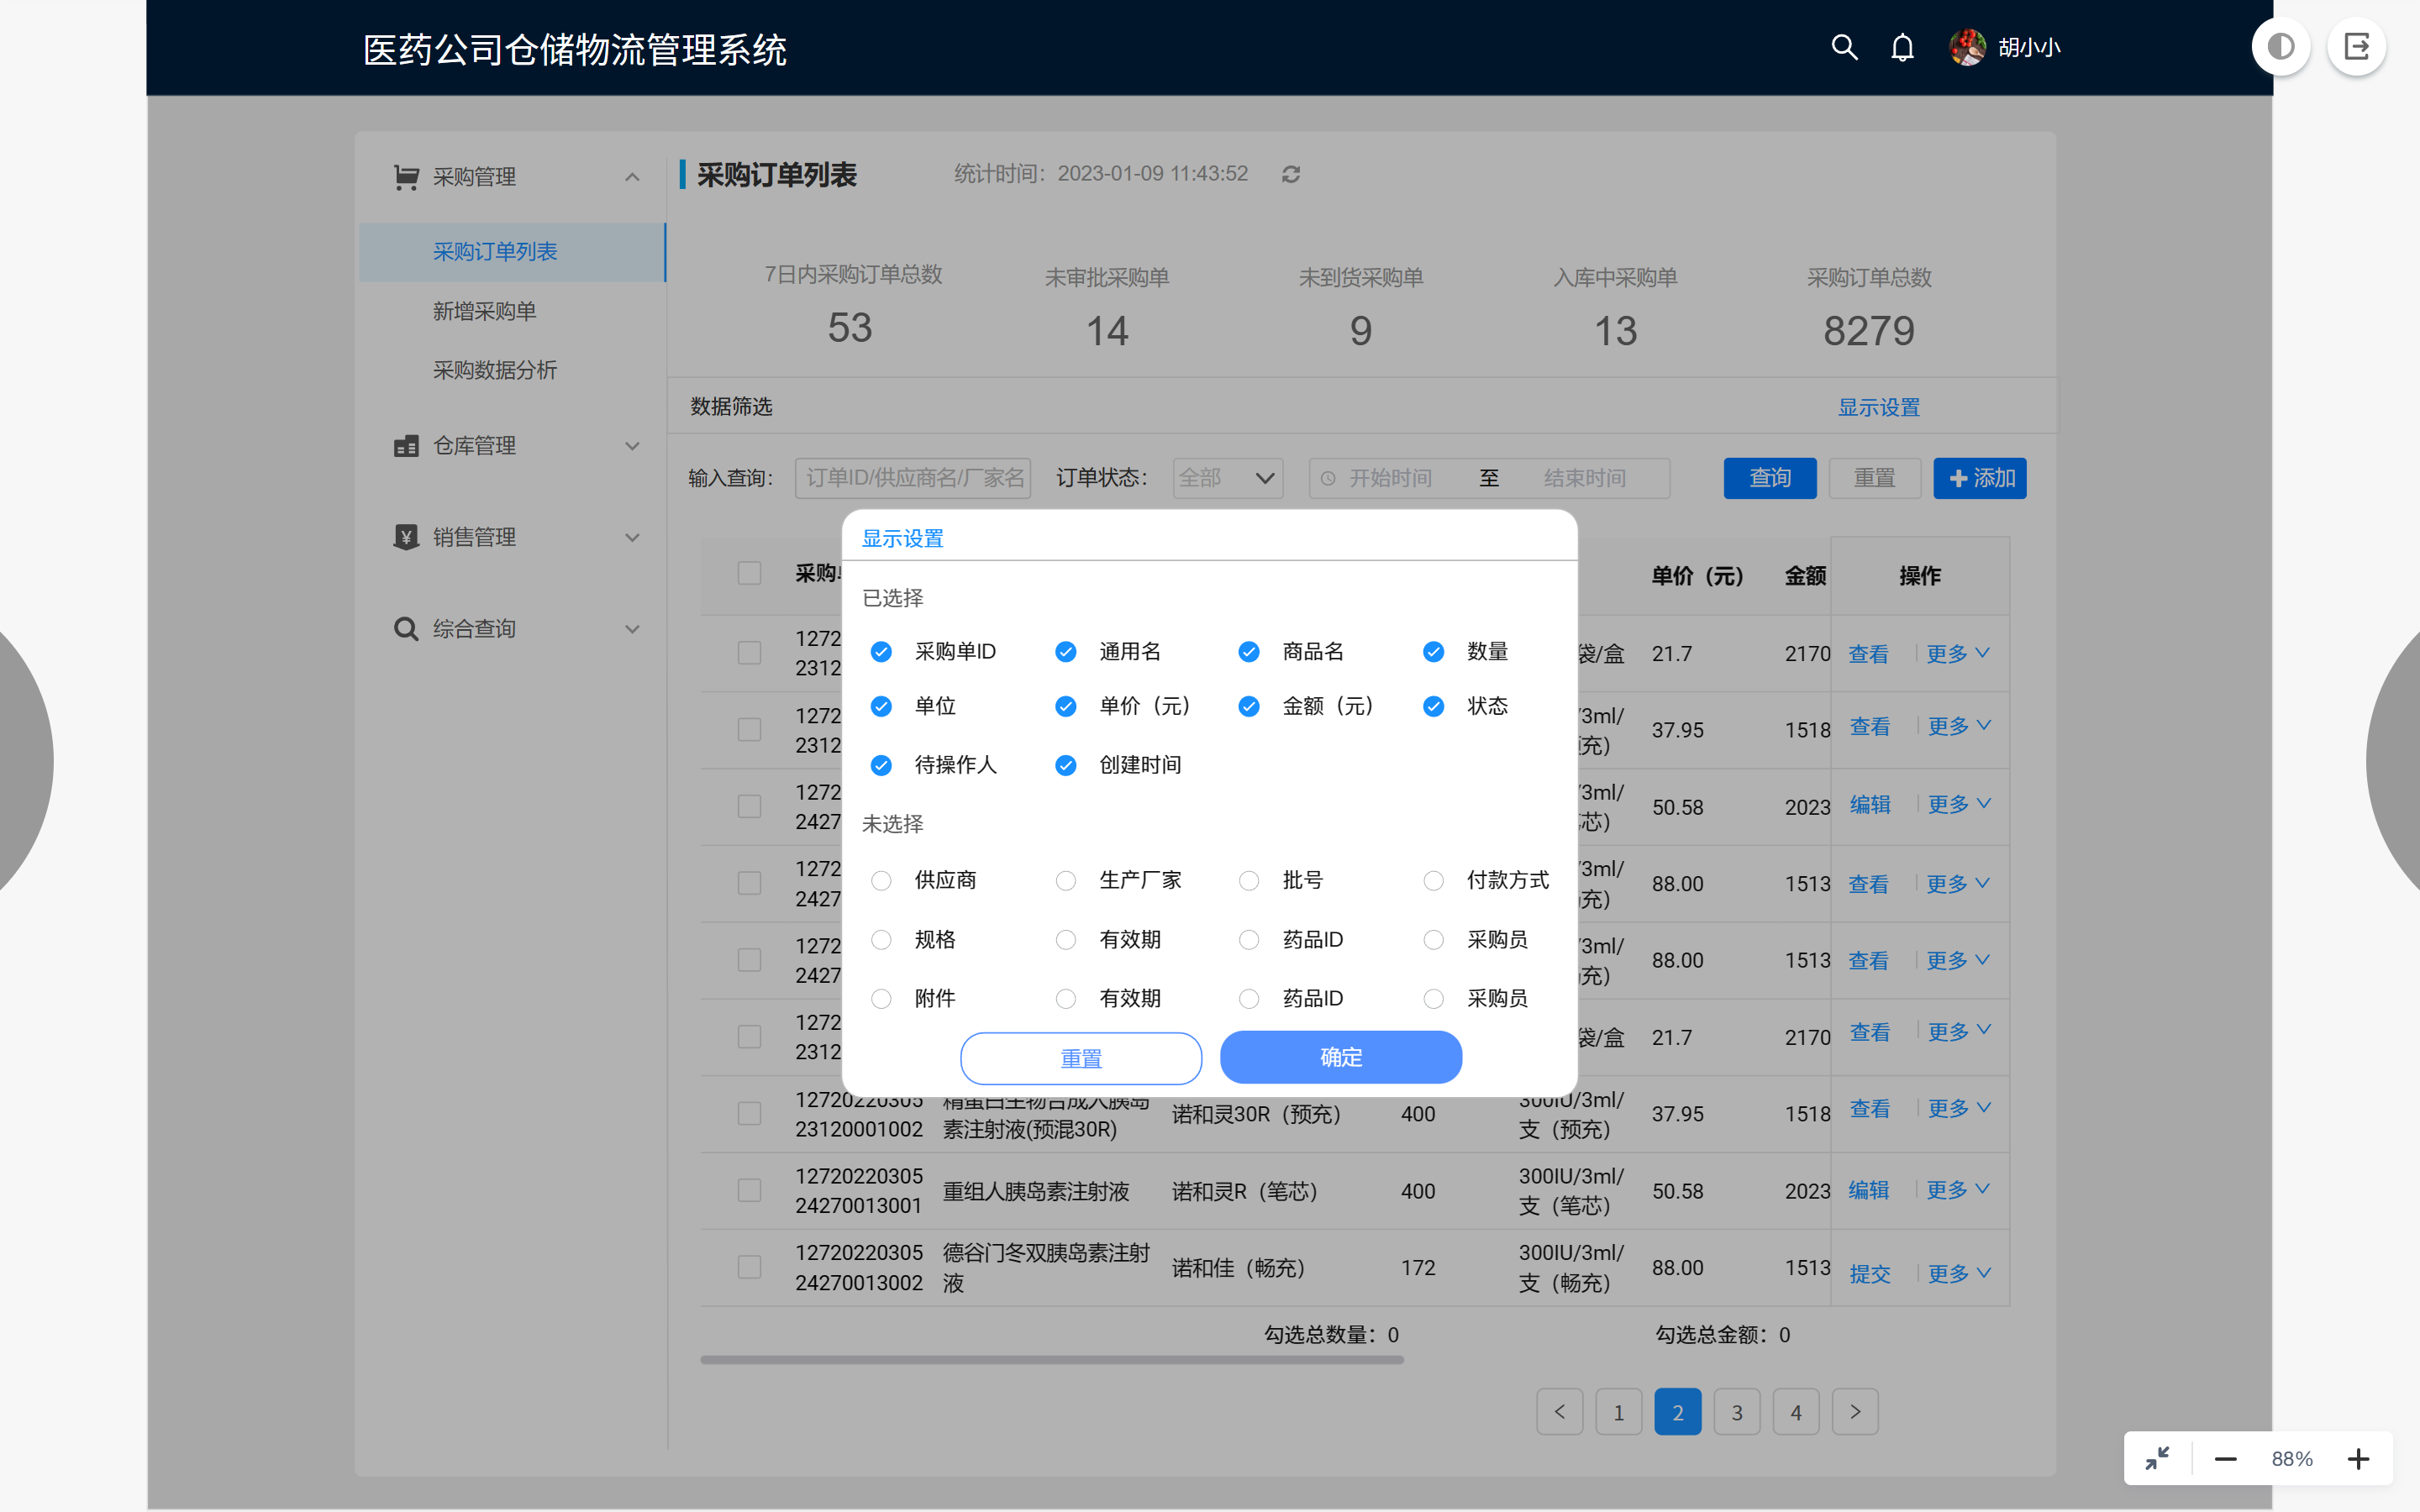Click the 重置 button in filter bar
The height and width of the screenshot is (1512, 2420).
(x=1874, y=478)
